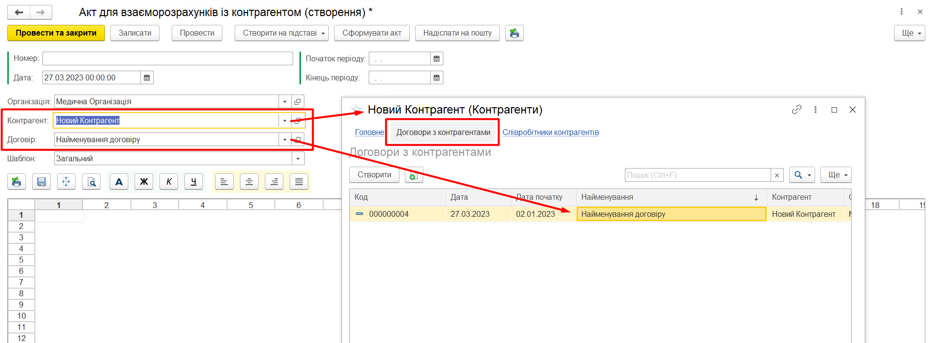Open calendar picker for Дата field
This screenshot has width=936, height=343.
(147, 78)
